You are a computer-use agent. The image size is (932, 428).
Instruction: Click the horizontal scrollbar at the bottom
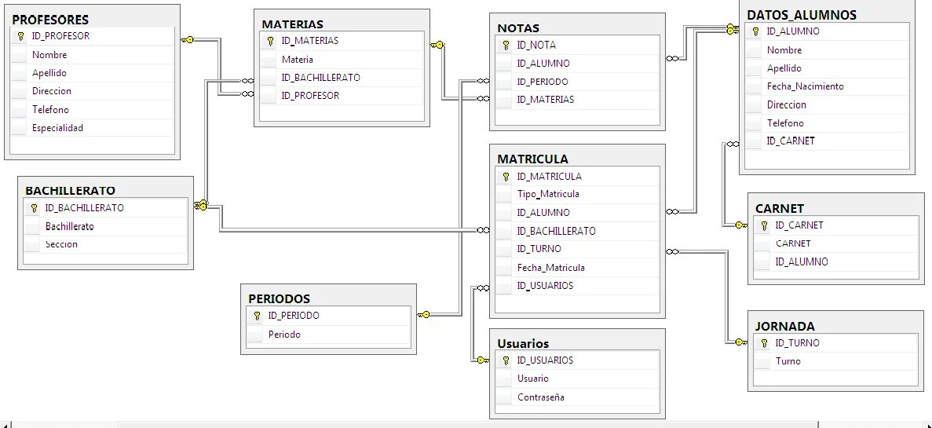(468, 424)
